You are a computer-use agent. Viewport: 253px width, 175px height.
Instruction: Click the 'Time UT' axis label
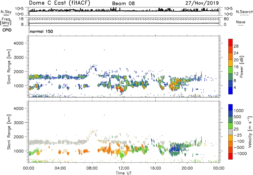[124, 173]
